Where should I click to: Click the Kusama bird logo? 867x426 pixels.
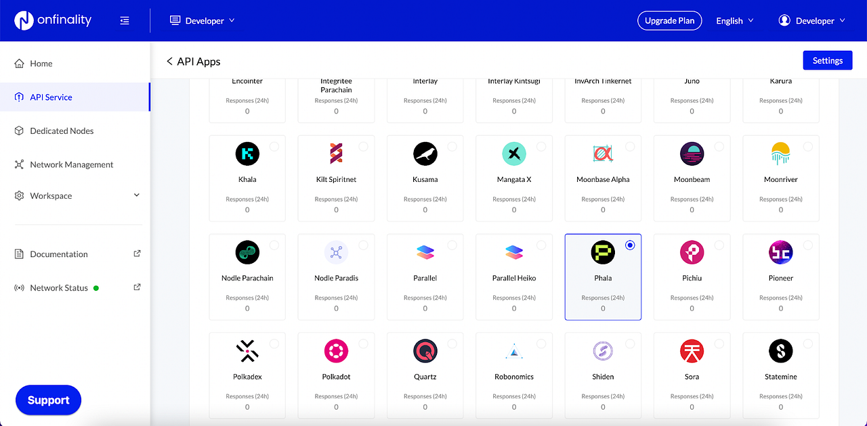tap(425, 154)
